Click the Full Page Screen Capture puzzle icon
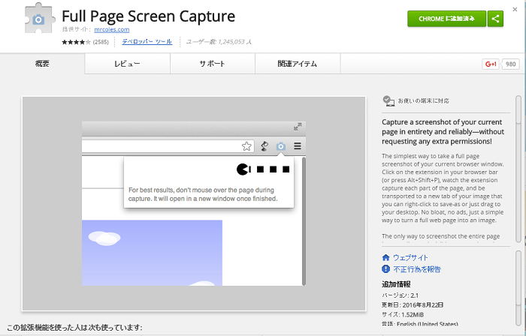526x336 pixels. pyautogui.click(x=40, y=19)
